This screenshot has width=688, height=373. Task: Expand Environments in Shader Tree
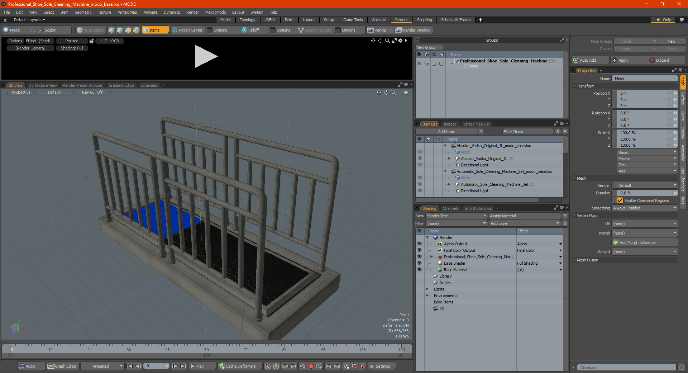pyautogui.click(x=427, y=296)
